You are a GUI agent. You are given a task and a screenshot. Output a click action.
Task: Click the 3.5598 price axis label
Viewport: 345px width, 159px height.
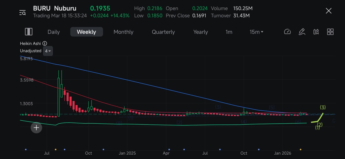[27, 80]
